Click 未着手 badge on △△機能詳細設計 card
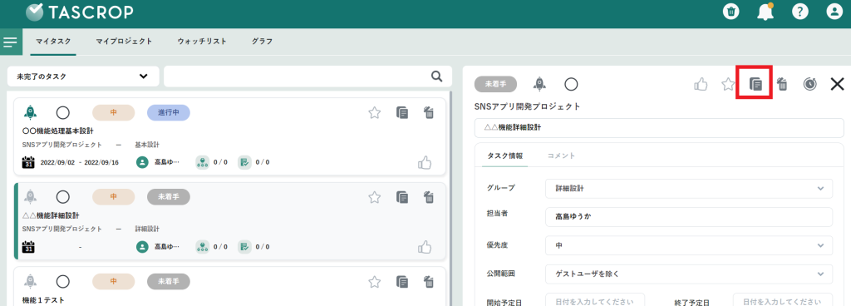Image resolution: width=851 pixels, height=306 pixels. click(168, 197)
